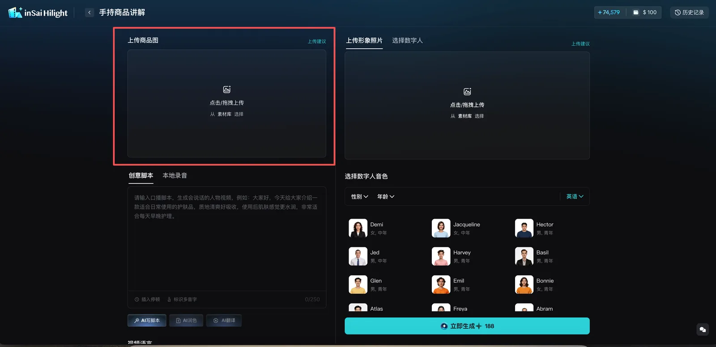716x347 pixels.
Task: Select the 创意脚本 tab
Action: tap(141, 176)
